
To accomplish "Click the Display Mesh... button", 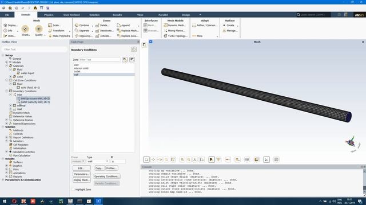I will coord(81,180).
